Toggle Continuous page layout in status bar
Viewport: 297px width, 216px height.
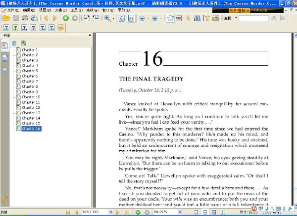(205, 212)
